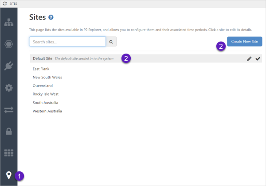The width and height of the screenshot is (266, 186).
Task: Open the New South Wales site
Action: coord(47,77)
